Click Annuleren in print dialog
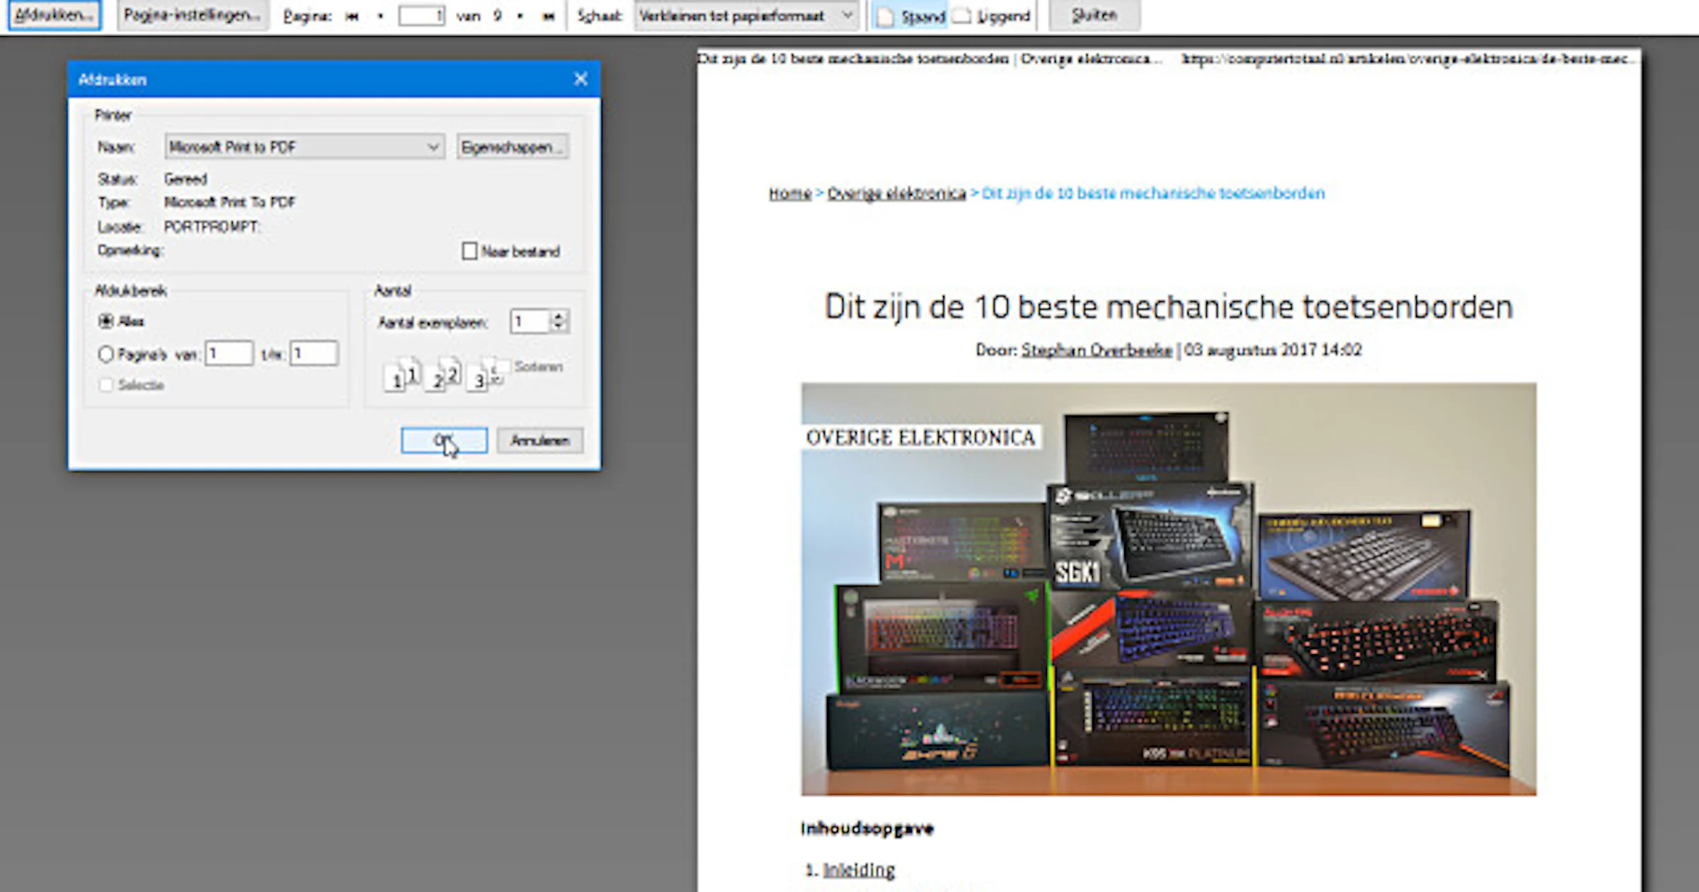The height and width of the screenshot is (892, 1699). 540,440
